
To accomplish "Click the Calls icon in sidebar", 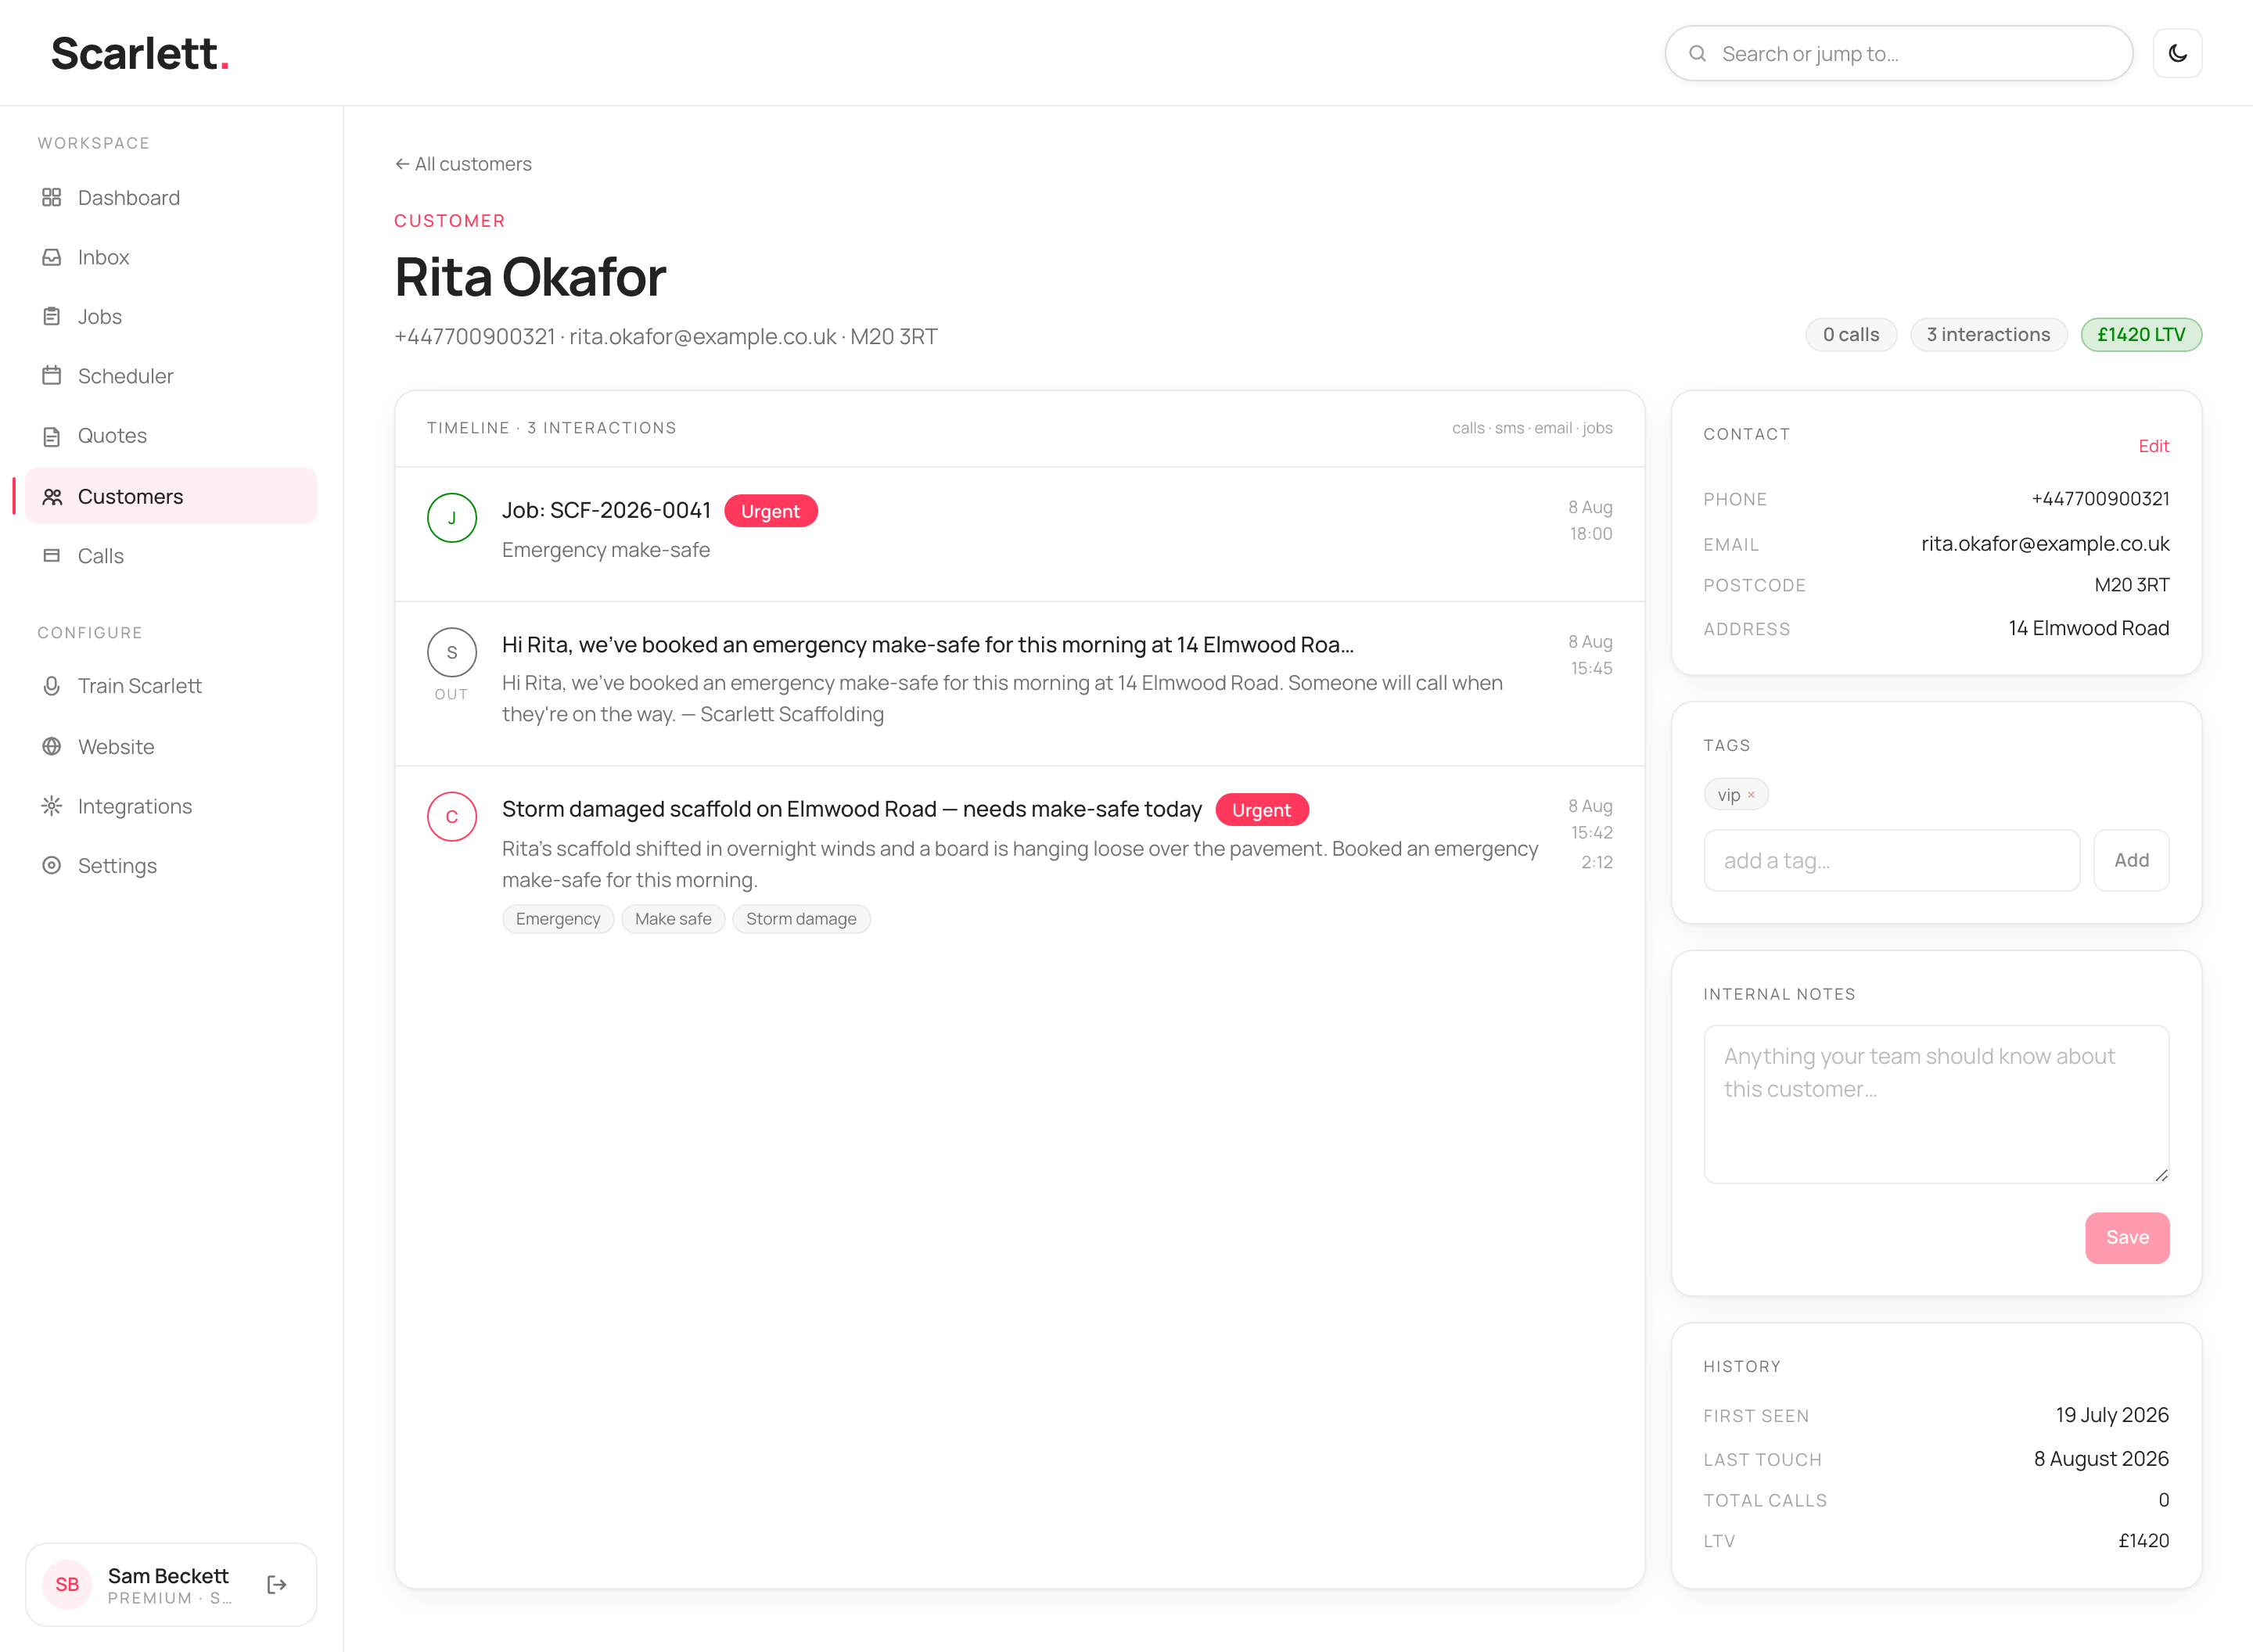I will 52,555.
